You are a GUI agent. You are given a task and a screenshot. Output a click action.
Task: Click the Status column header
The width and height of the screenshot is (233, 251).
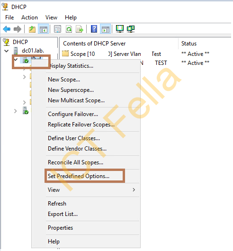coord(189,44)
